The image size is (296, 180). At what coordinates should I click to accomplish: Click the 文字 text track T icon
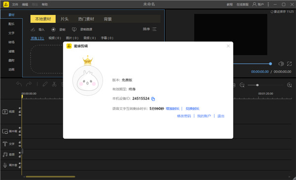coord(5,144)
